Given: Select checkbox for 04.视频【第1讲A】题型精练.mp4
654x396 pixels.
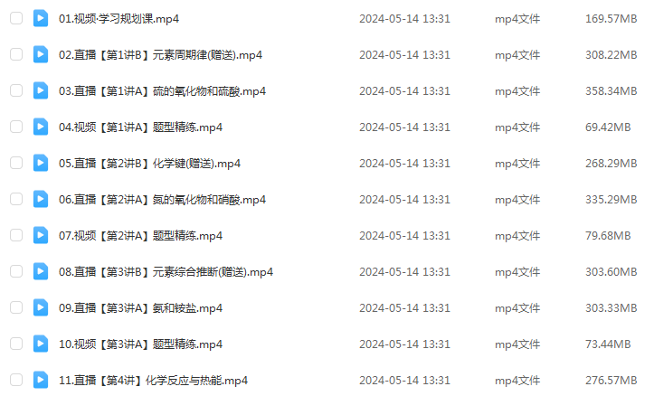Looking at the screenshot, I should click(x=16, y=127).
